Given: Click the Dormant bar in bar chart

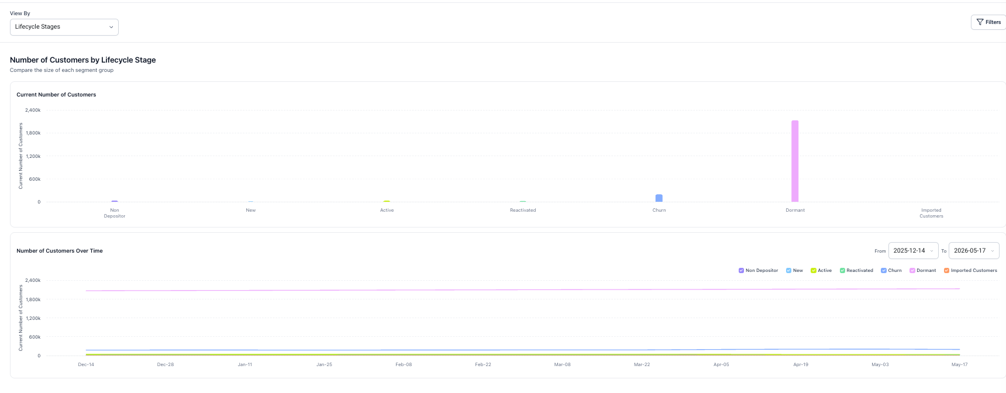Looking at the screenshot, I should pos(795,161).
